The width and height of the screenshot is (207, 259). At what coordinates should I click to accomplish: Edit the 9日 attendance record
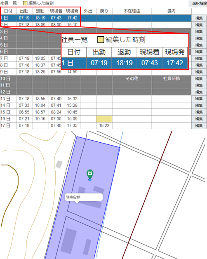199,72
